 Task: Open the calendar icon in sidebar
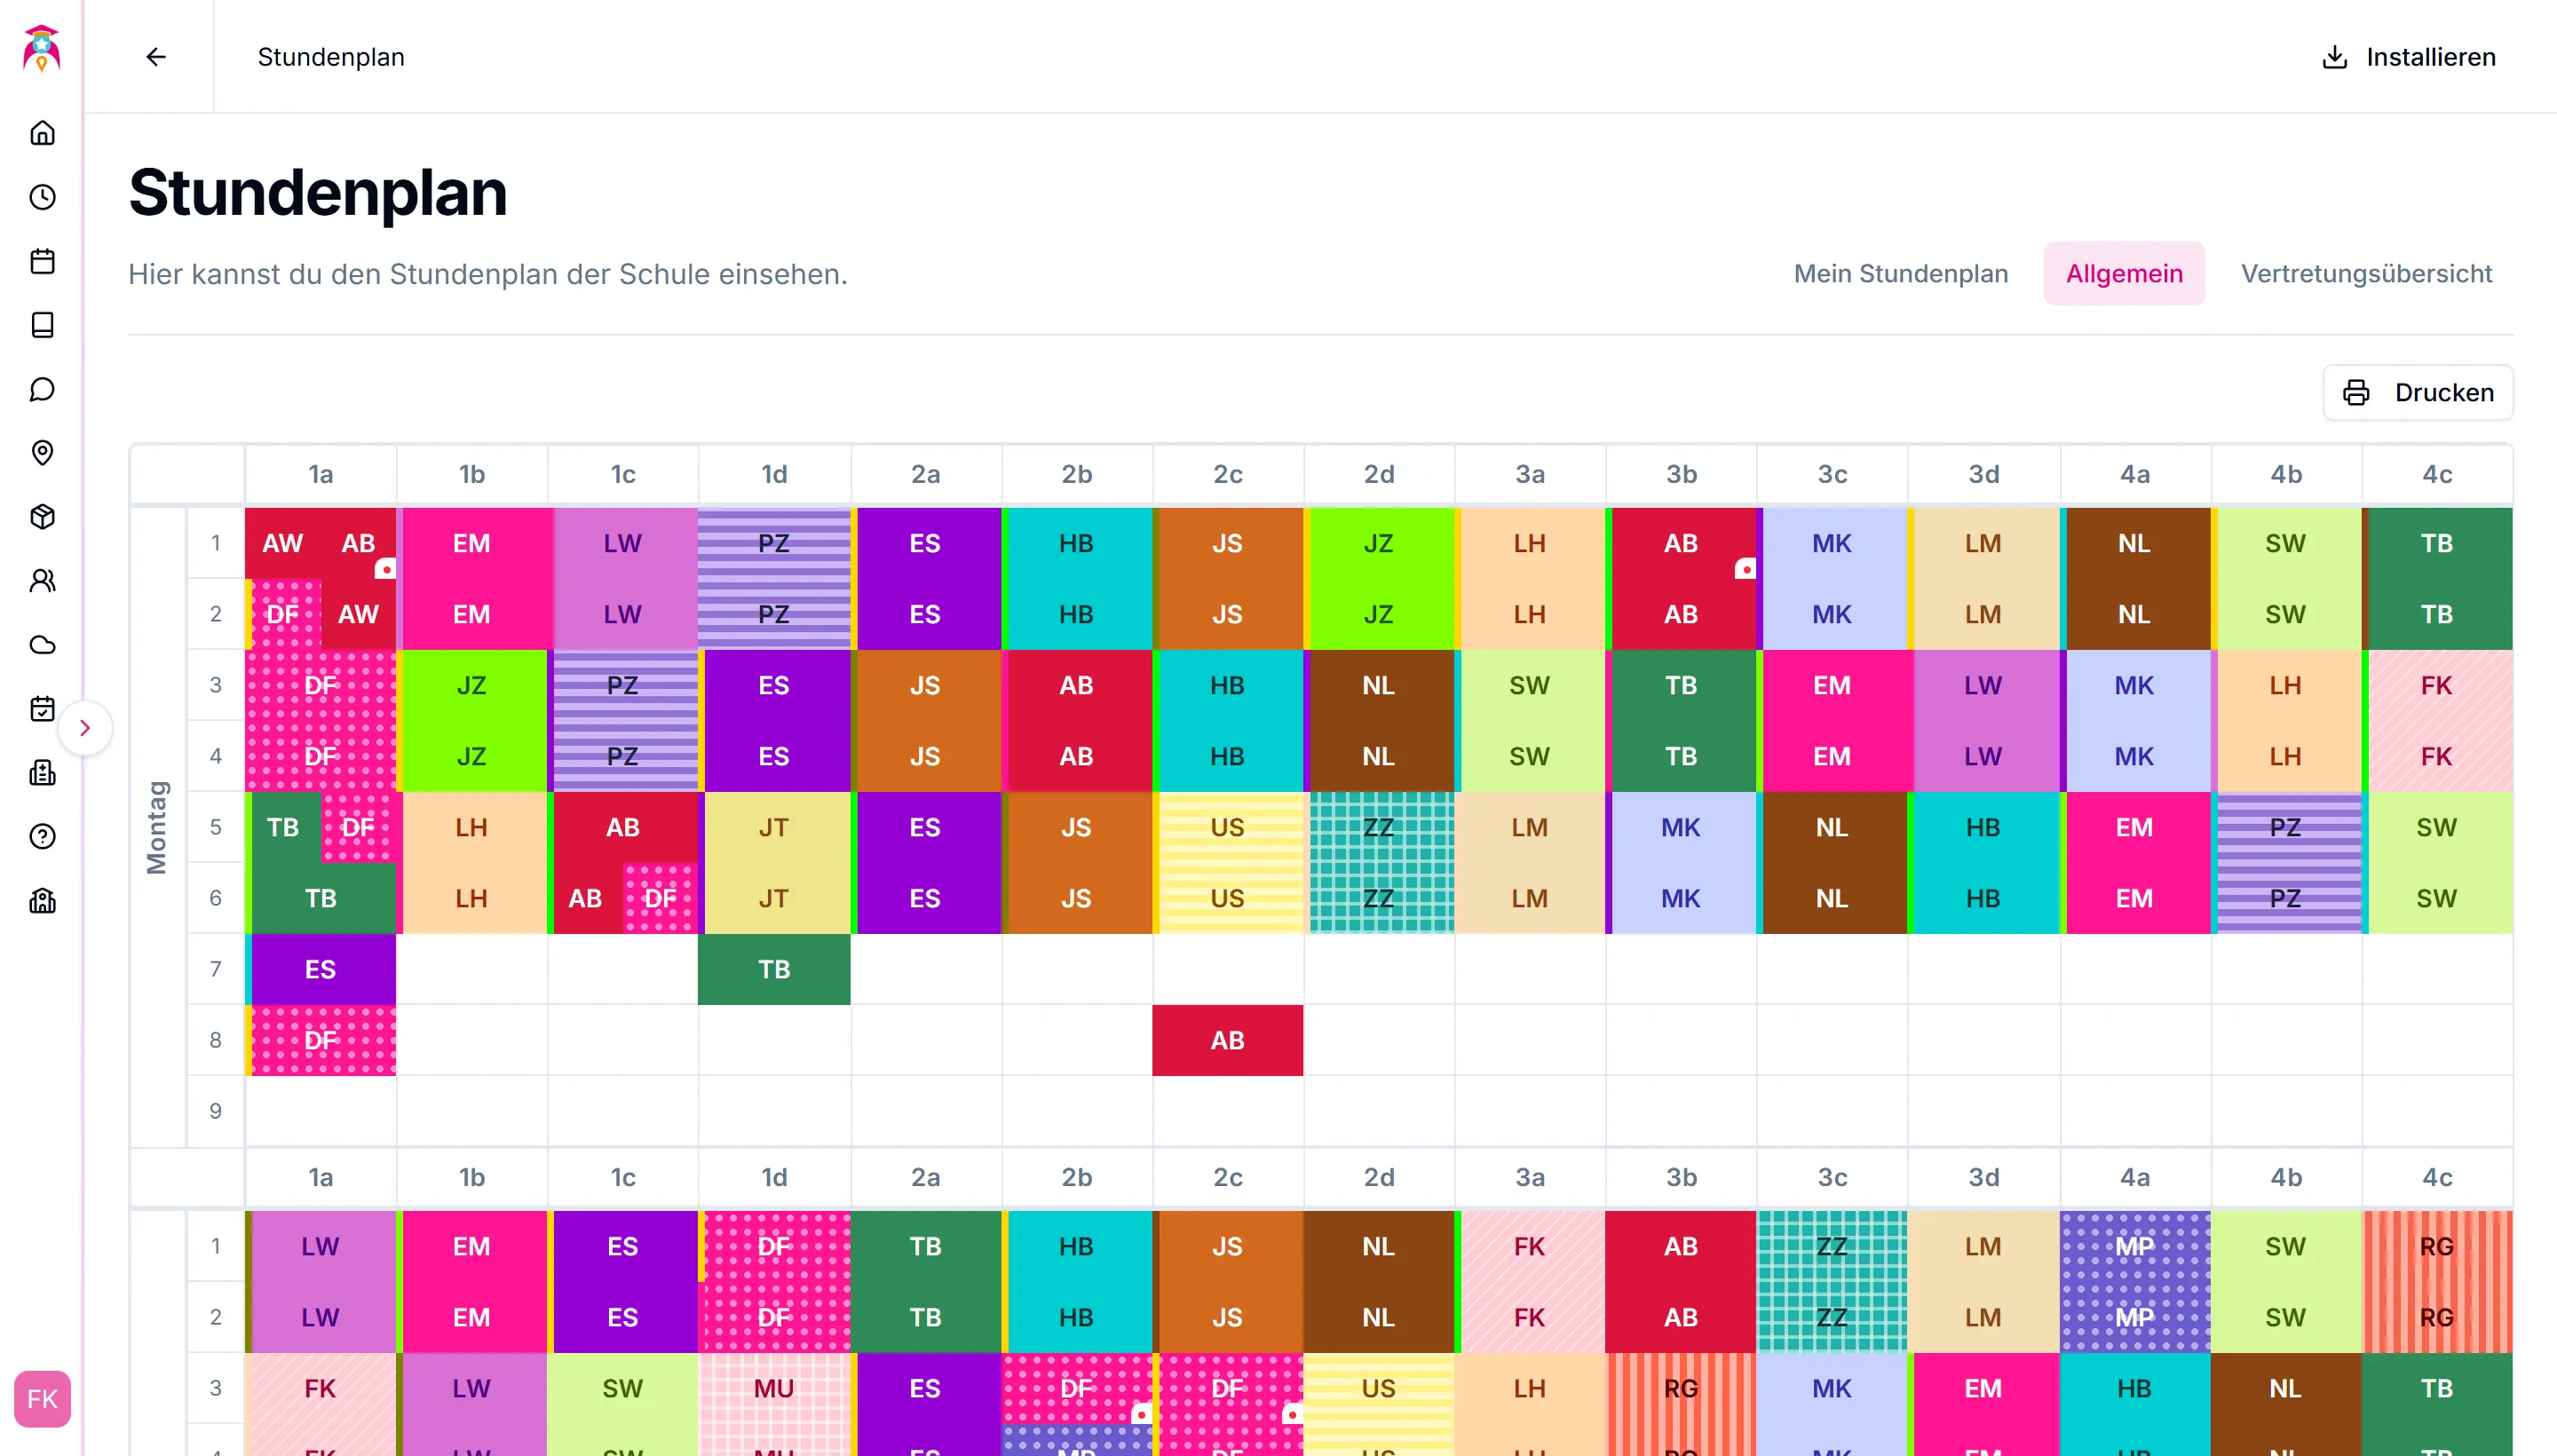(x=42, y=261)
